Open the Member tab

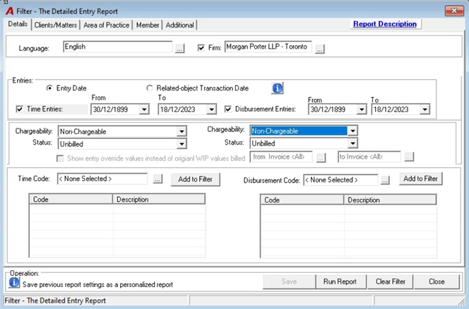pos(148,25)
